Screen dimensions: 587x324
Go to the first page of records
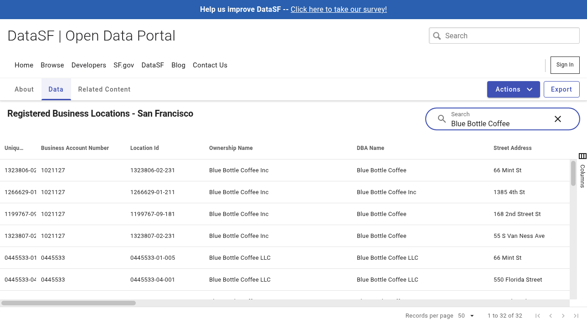coord(538,316)
